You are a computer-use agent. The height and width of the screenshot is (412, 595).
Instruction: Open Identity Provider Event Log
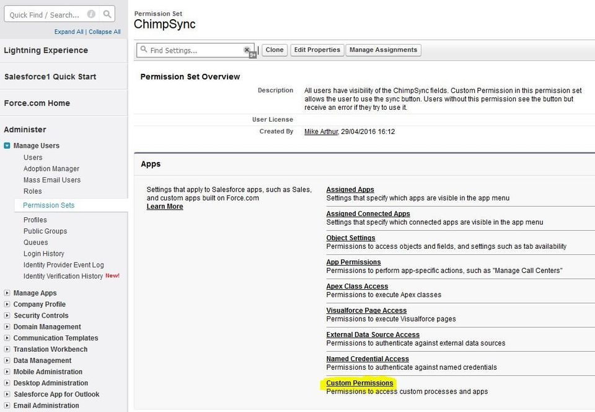click(63, 265)
